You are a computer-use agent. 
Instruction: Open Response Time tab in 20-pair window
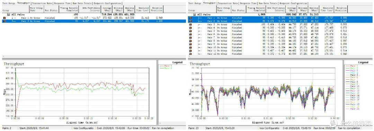click(x=248, y=3)
